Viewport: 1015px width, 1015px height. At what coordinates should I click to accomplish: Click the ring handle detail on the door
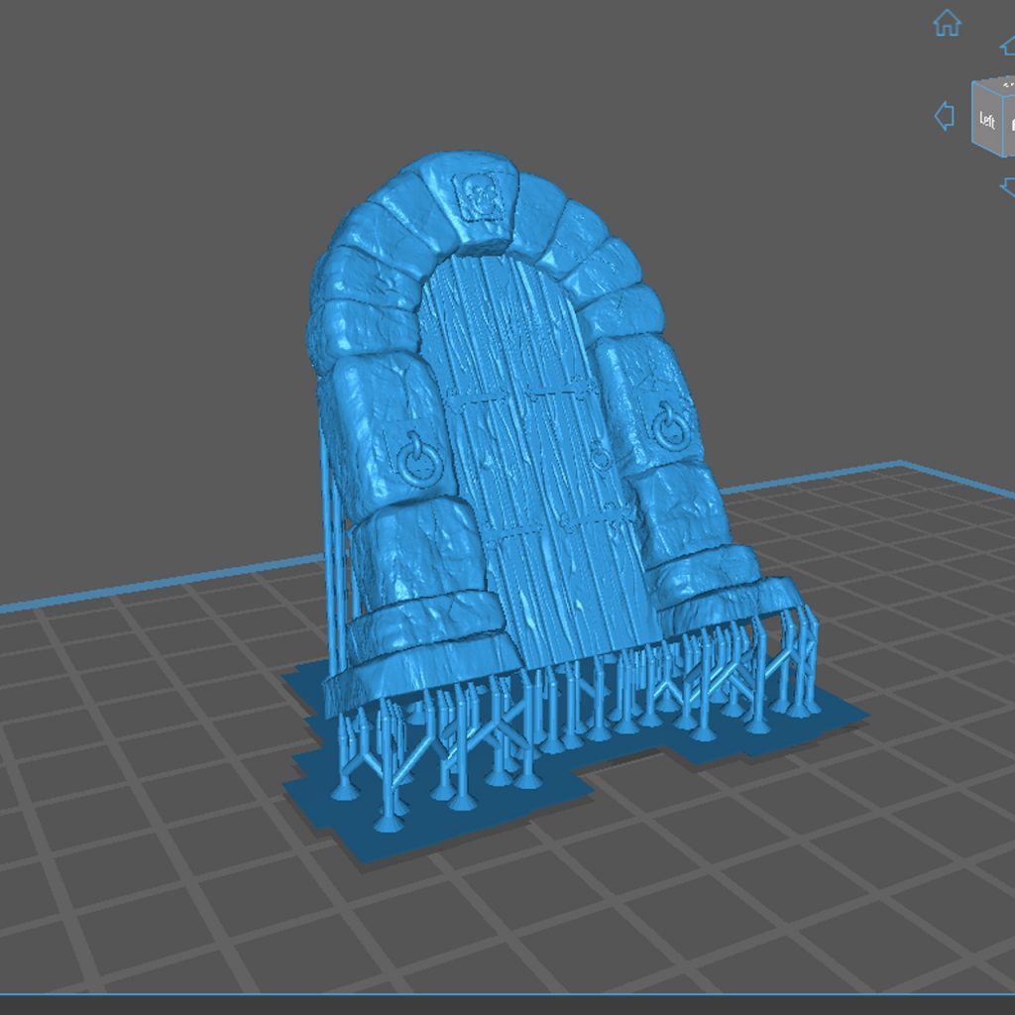(x=601, y=458)
